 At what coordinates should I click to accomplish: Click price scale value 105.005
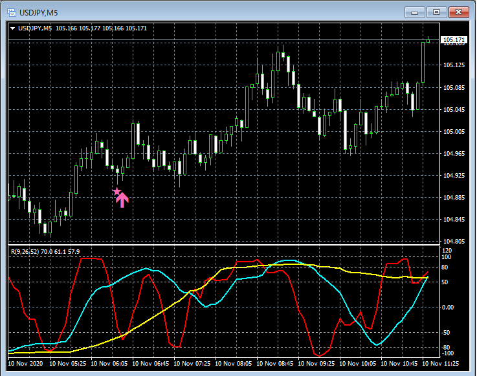pyautogui.click(x=454, y=132)
